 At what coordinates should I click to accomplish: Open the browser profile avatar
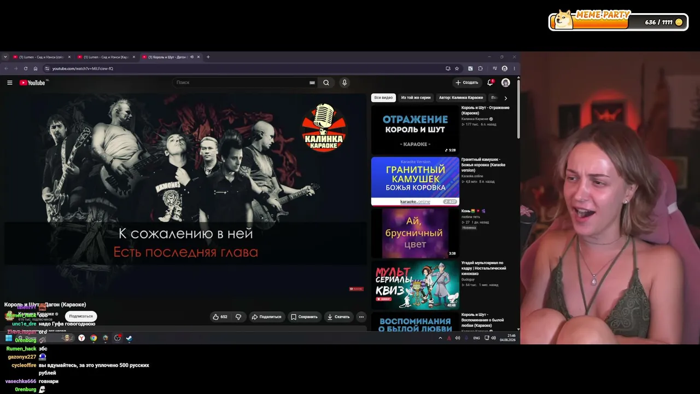(x=504, y=68)
